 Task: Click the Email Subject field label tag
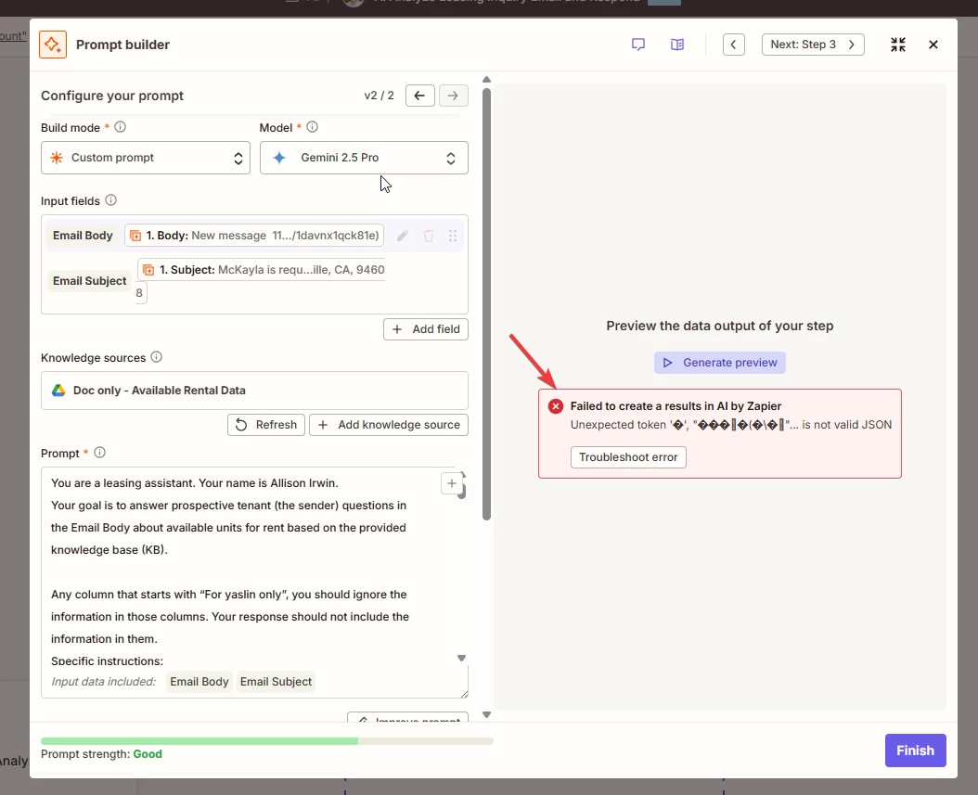coord(90,281)
